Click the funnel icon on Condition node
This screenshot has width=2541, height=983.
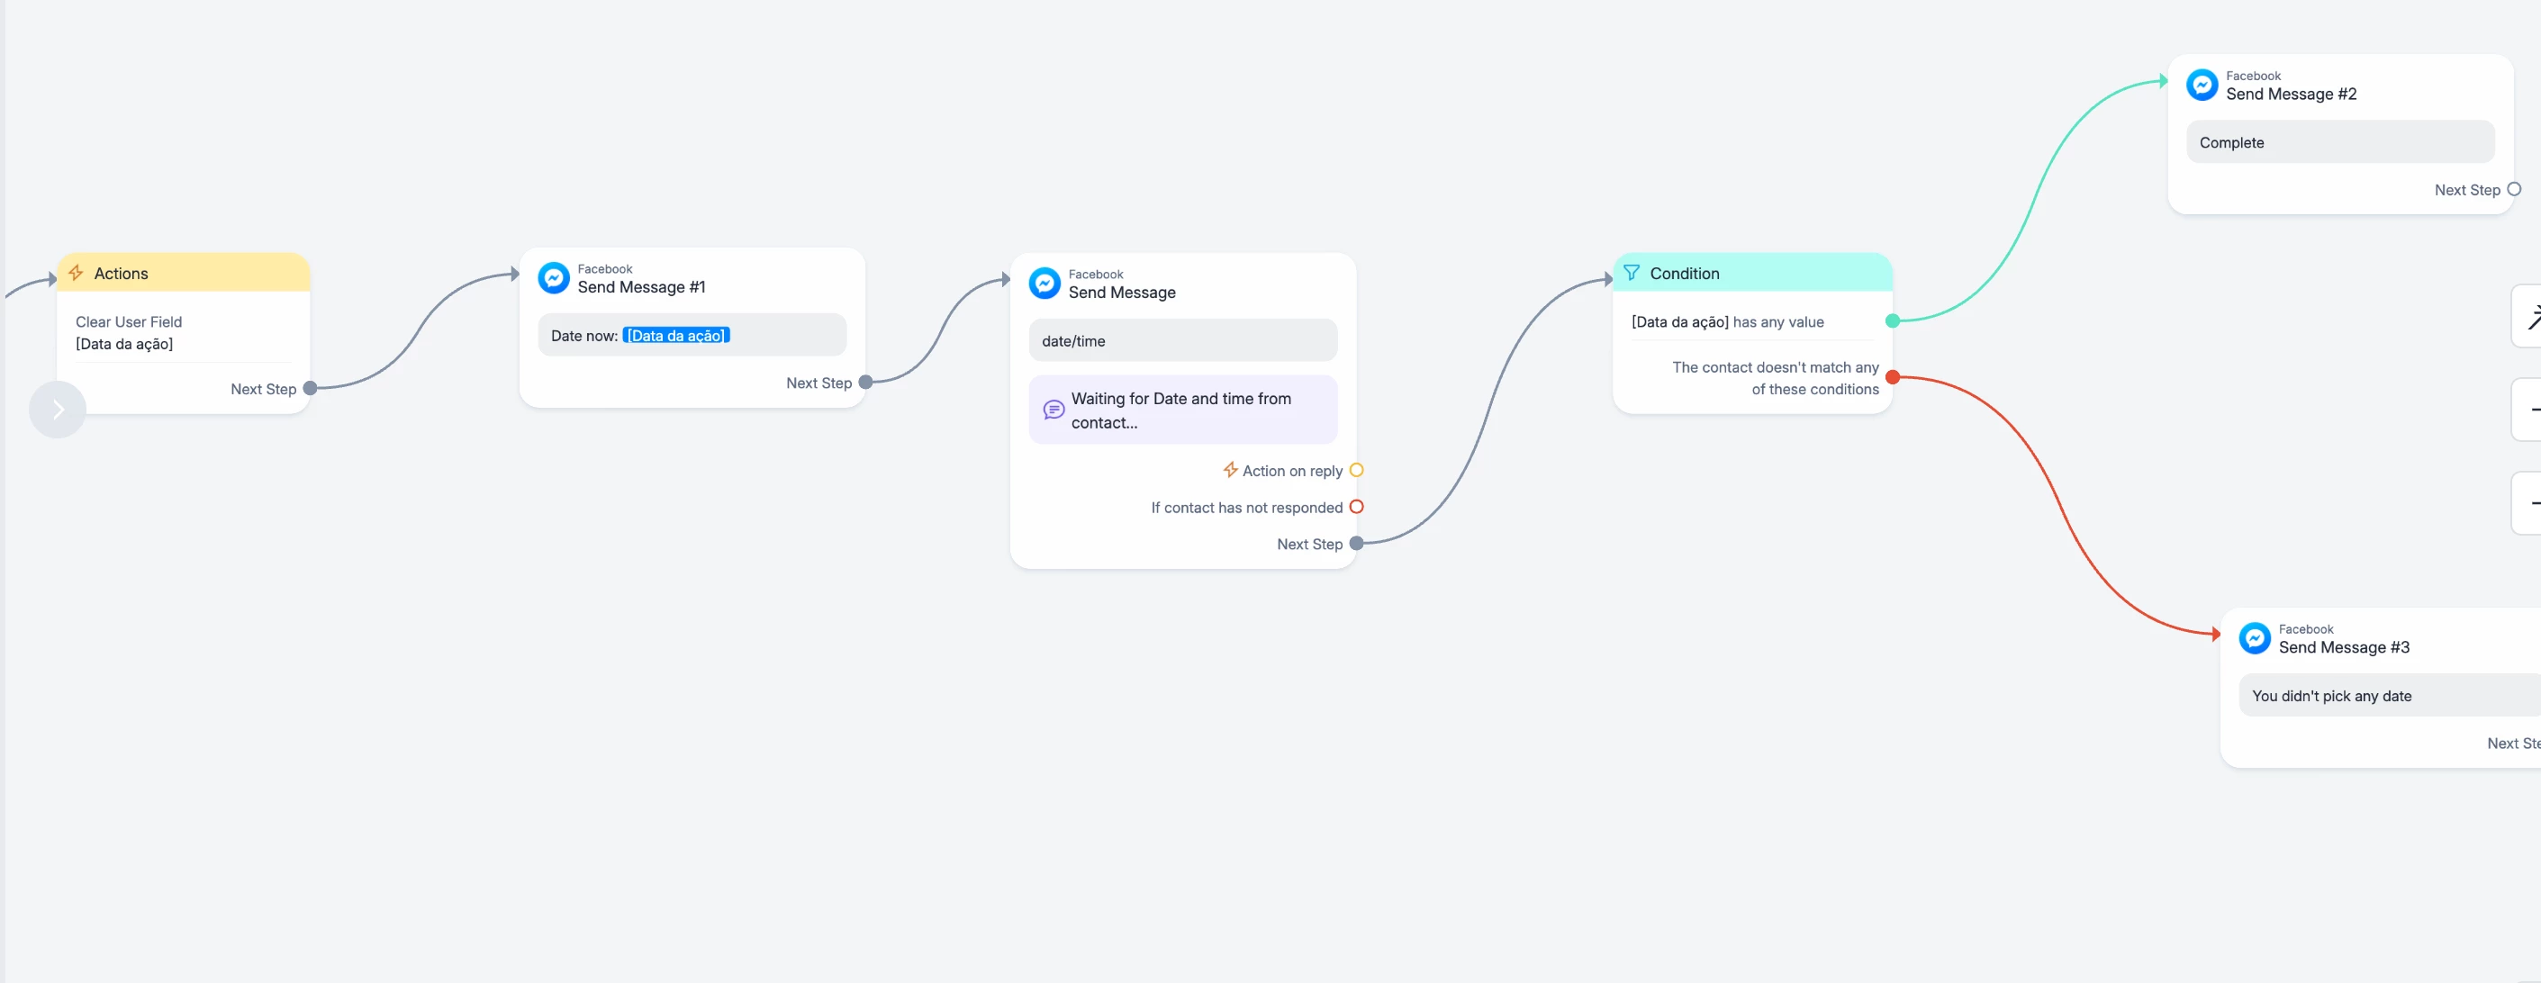[1632, 273]
